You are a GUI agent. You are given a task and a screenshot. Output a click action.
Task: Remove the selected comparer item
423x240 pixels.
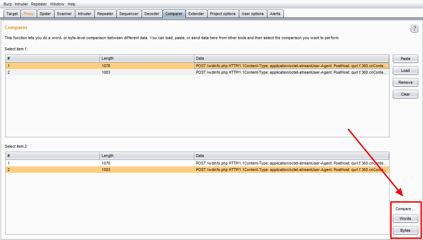pos(405,82)
